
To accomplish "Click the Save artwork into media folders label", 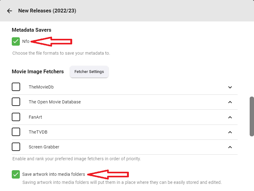I will click(54, 174).
